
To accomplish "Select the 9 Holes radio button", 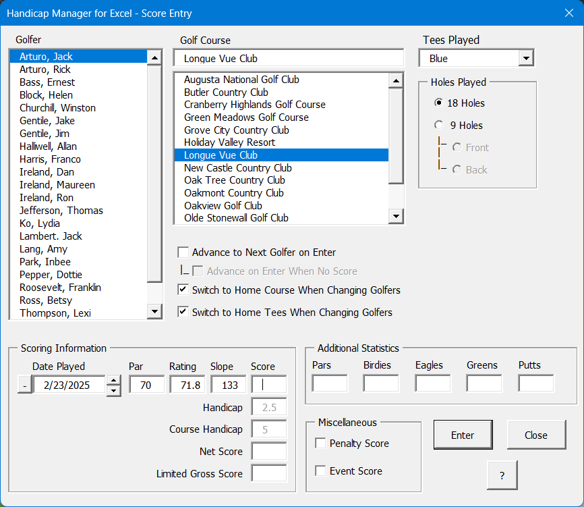I will click(x=439, y=125).
